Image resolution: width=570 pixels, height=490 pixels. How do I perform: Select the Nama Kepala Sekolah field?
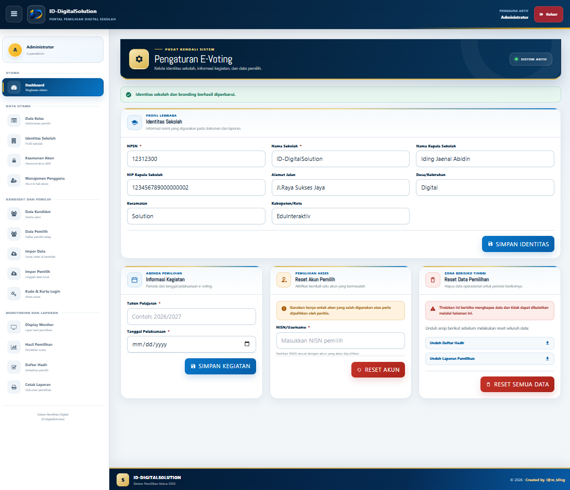(485, 159)
